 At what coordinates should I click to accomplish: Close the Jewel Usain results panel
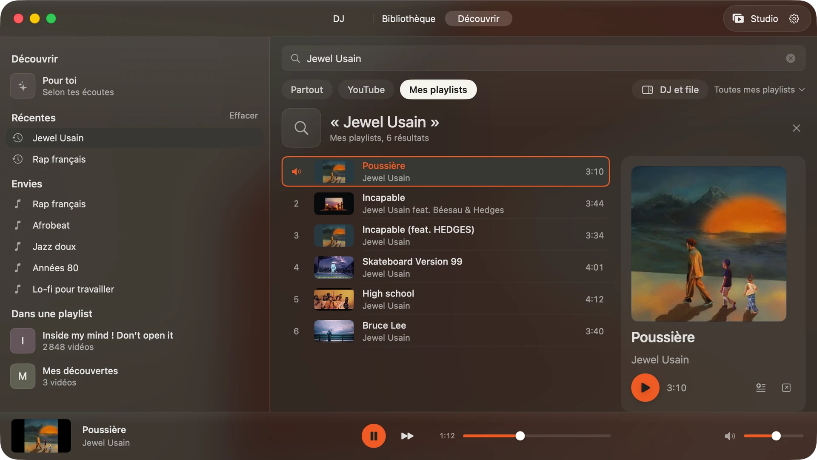tap(796, 128)
